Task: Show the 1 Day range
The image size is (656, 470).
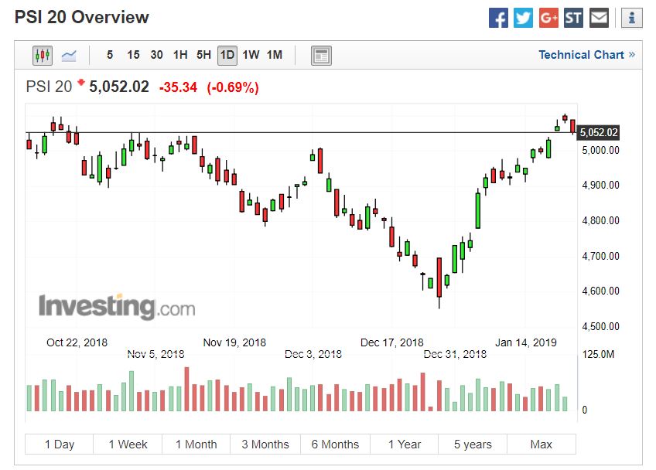Action: 59,444
